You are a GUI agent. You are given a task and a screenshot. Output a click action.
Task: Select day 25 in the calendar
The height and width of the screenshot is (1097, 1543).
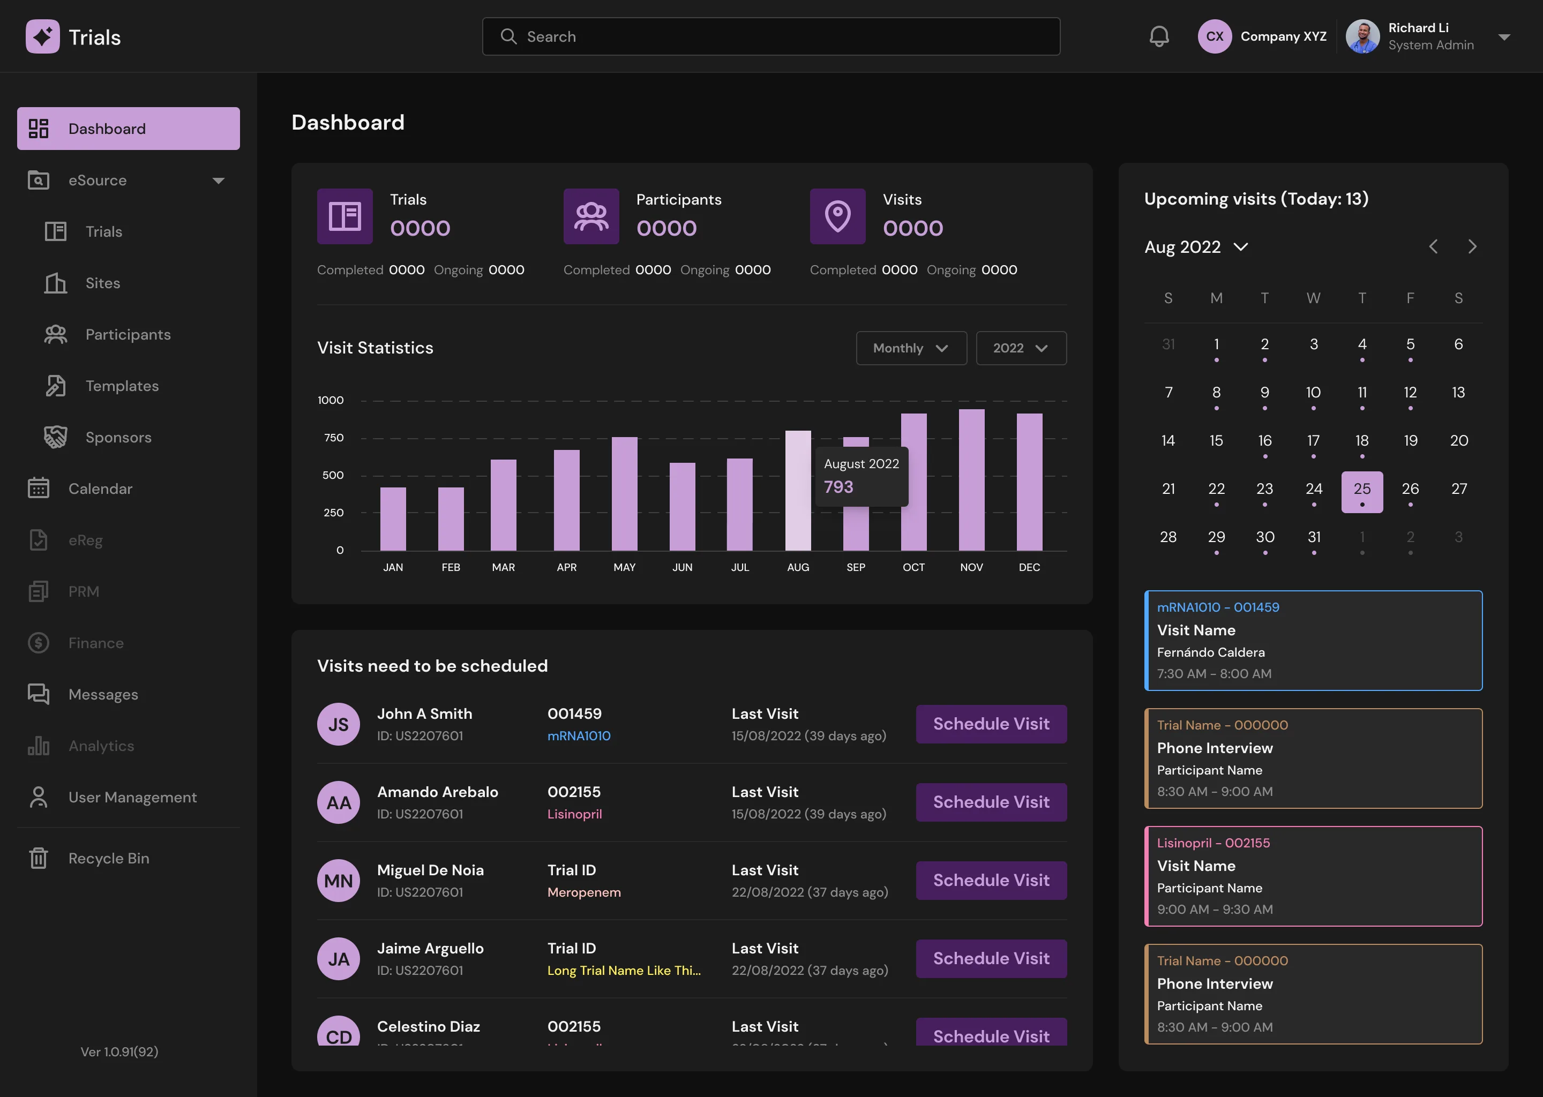point(1362,492)
